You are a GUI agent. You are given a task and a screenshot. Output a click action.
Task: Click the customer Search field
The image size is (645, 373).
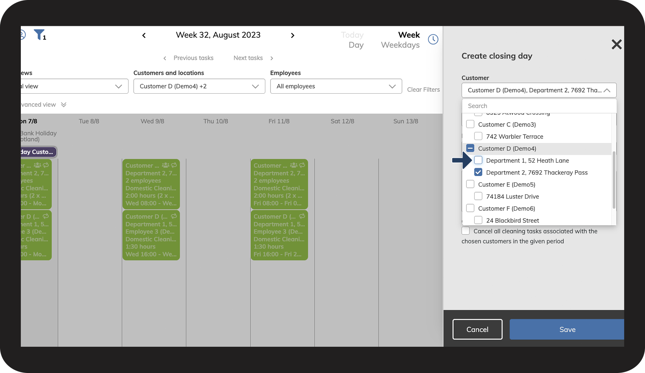pos(538,106)
